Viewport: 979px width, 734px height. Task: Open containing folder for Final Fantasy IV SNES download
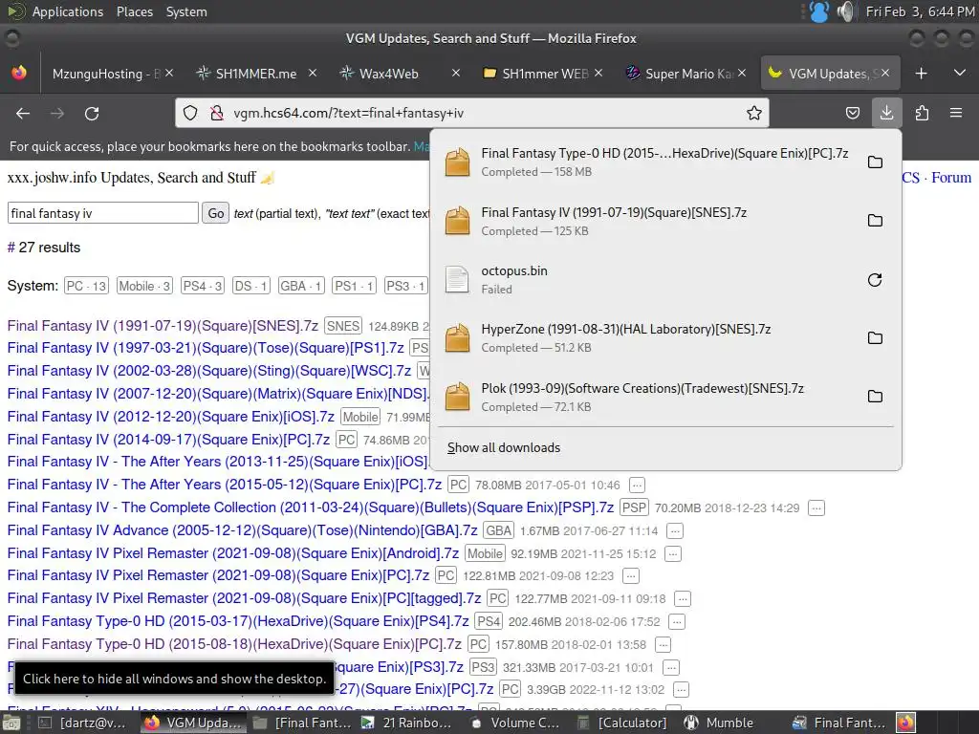(x=875, y=221)
